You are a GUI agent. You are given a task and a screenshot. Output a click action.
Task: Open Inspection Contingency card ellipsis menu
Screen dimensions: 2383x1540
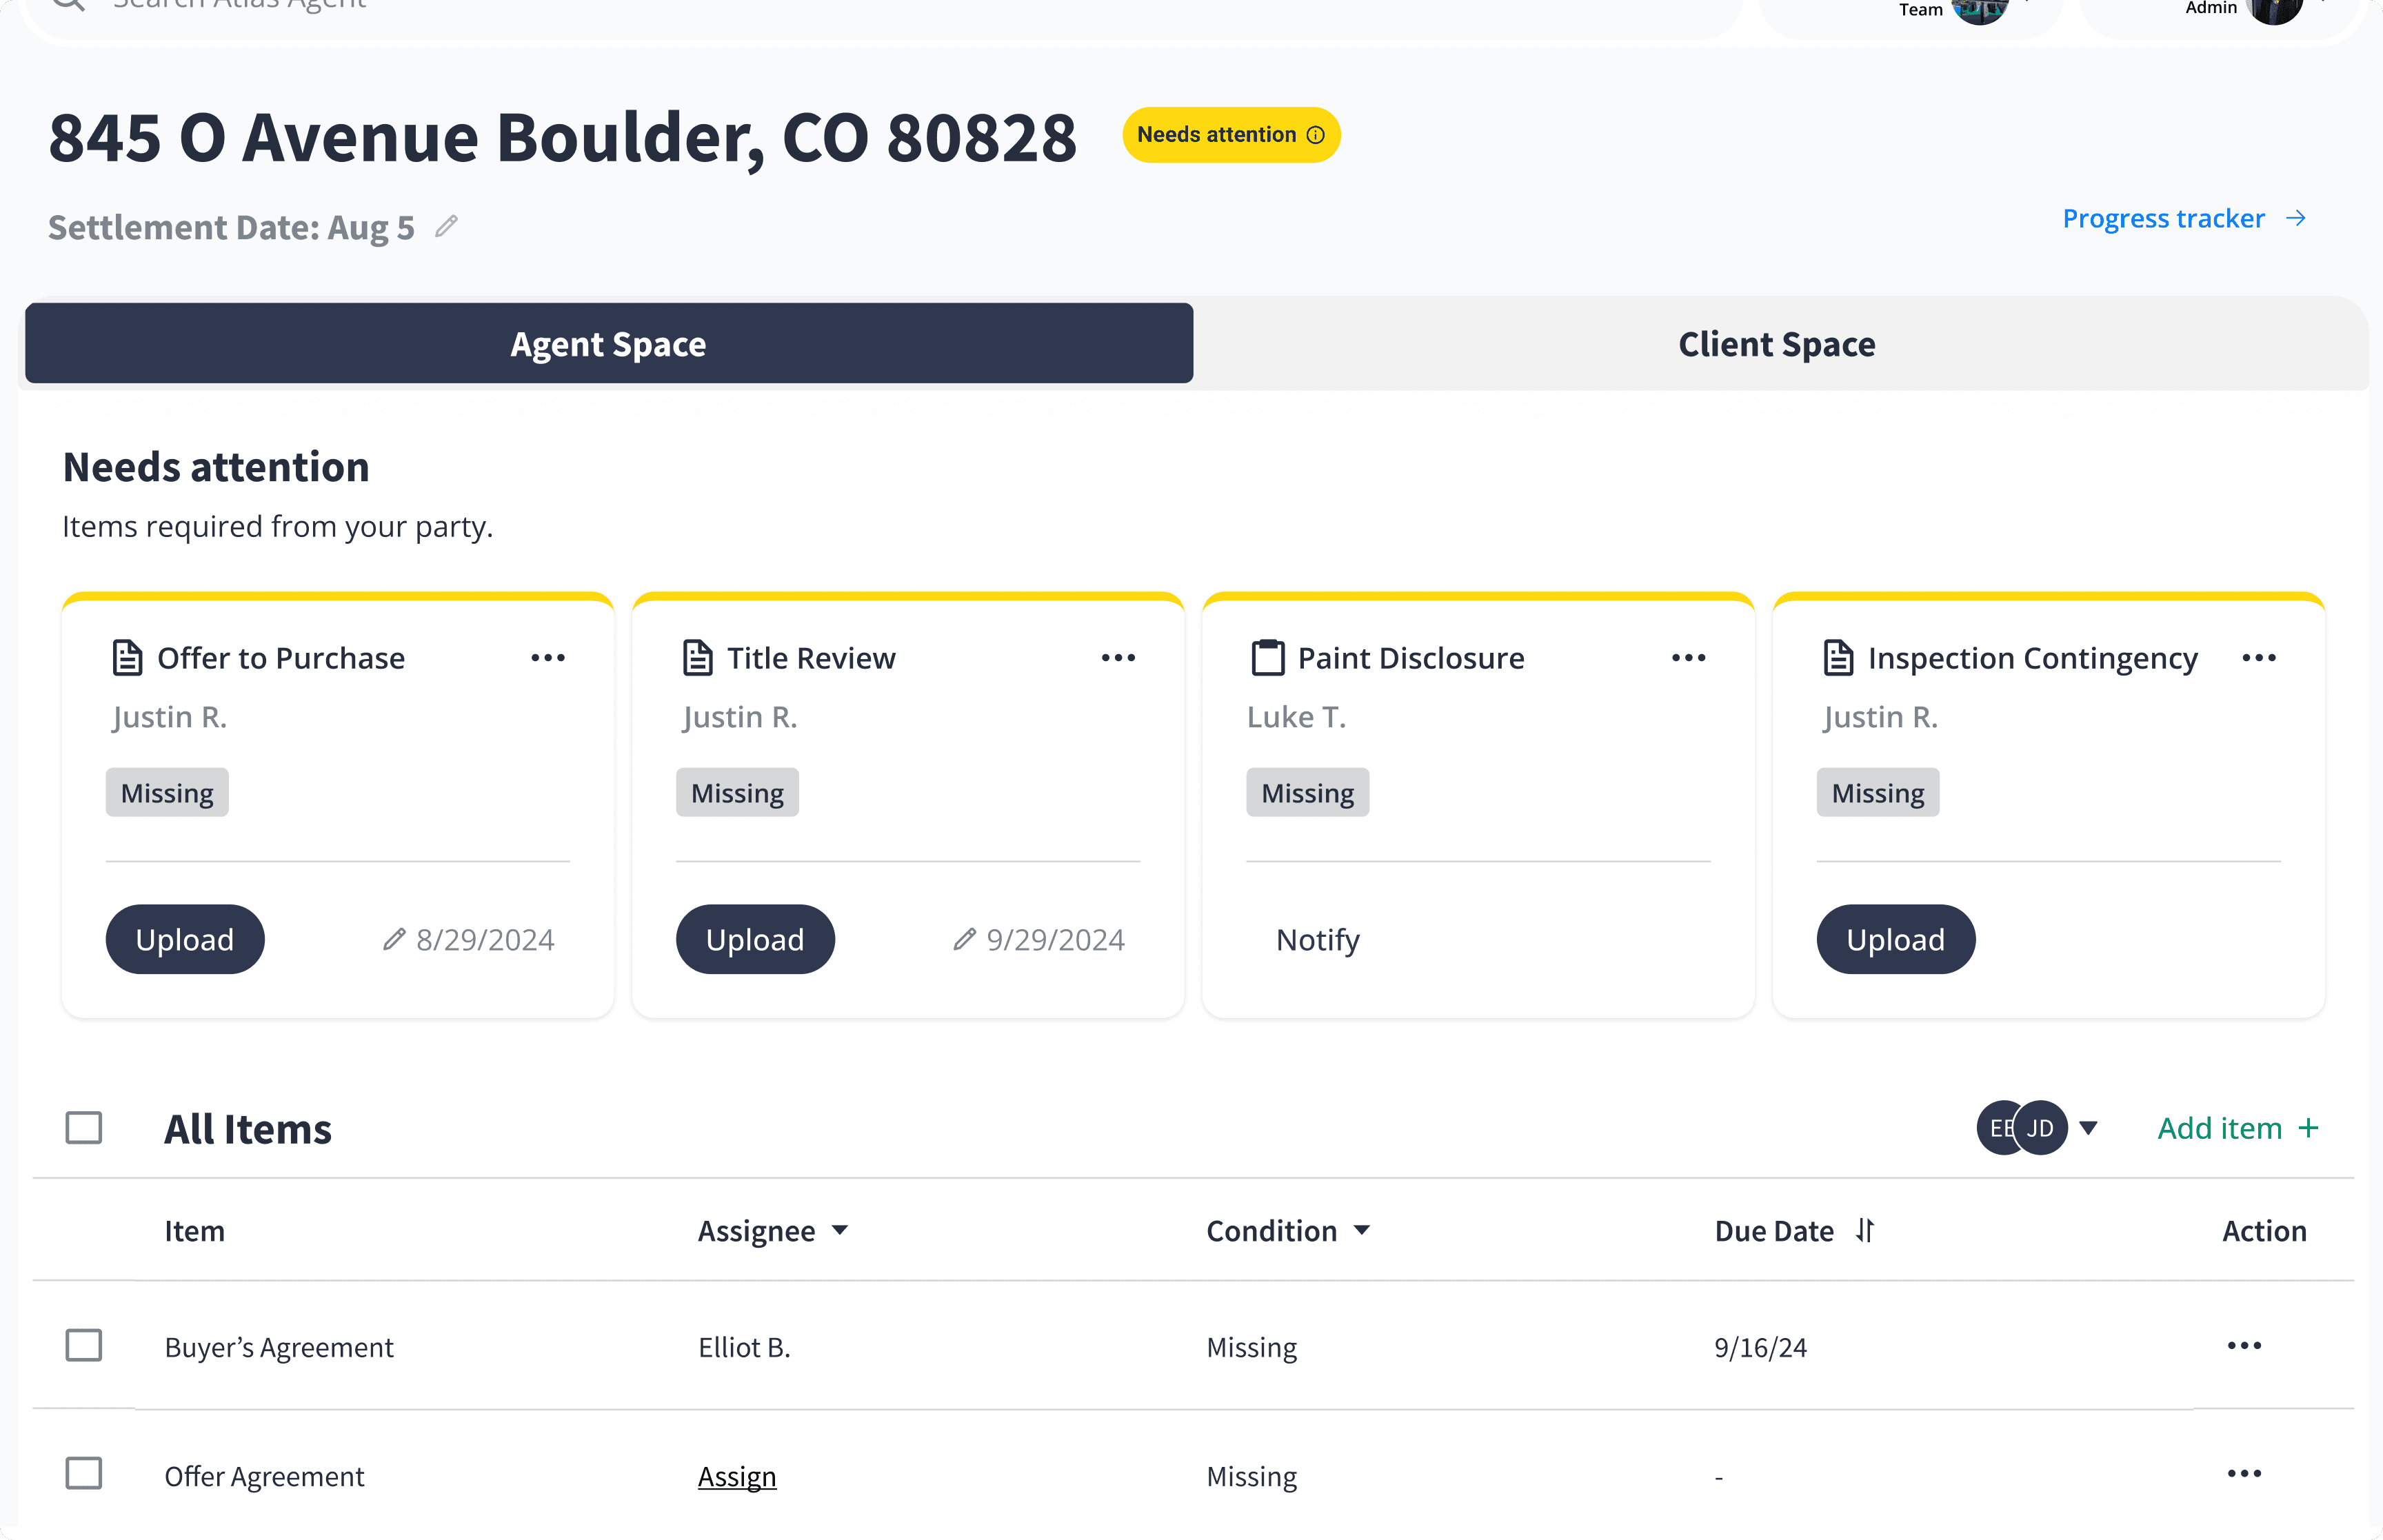click(2259, 658)
